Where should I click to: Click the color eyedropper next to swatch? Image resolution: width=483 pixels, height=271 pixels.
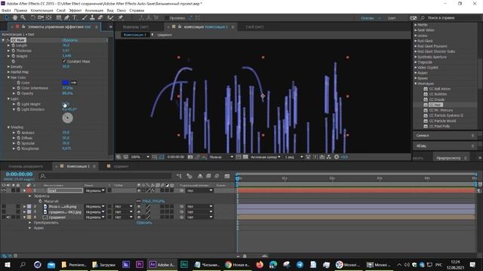pyautogui.click(x=73, y=82)
